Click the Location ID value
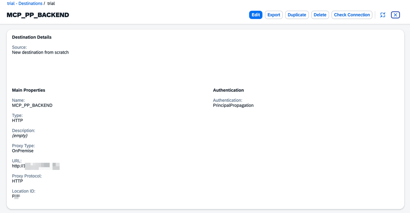The width and height of the screenshot is (410, 213). point(16,196)
